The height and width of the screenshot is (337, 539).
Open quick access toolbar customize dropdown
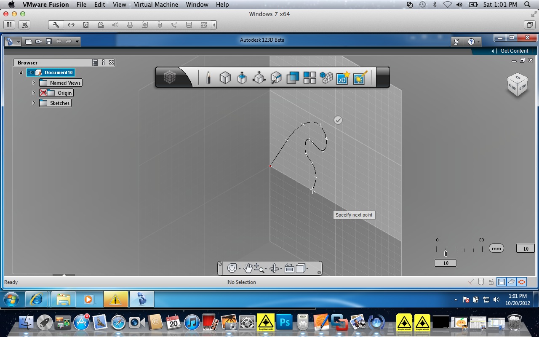point(77,41)
